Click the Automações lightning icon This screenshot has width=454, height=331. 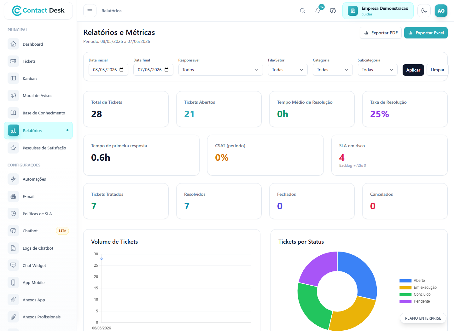tap(13, 179)
